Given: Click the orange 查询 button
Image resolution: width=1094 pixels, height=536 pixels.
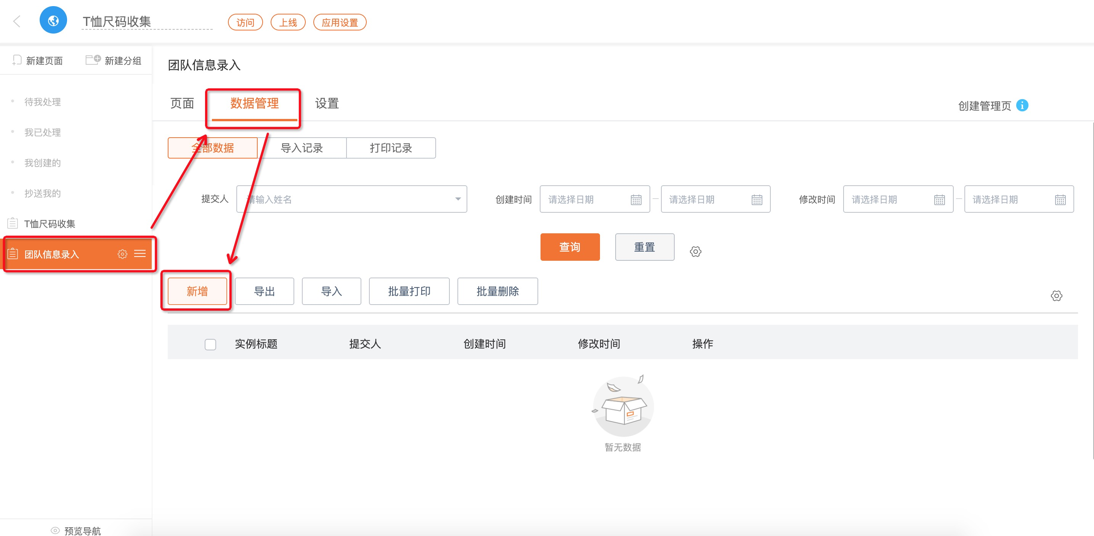Looking at the screenshot, I should 569,247.
